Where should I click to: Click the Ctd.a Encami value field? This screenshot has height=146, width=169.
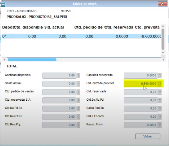(x=141, y=117)
